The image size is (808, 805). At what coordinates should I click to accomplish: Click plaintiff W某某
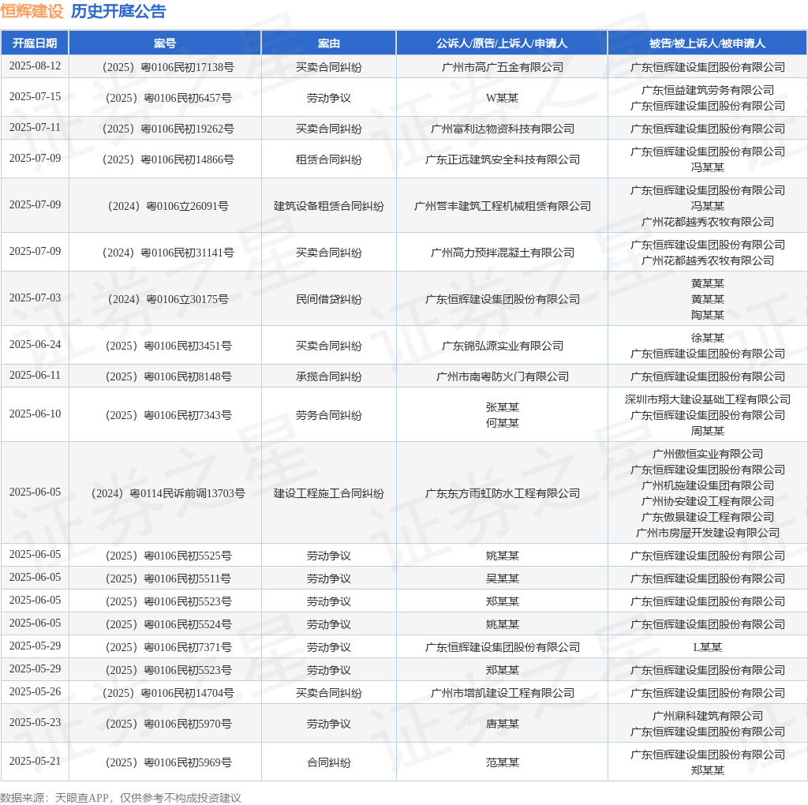click(x=502, y=98)
